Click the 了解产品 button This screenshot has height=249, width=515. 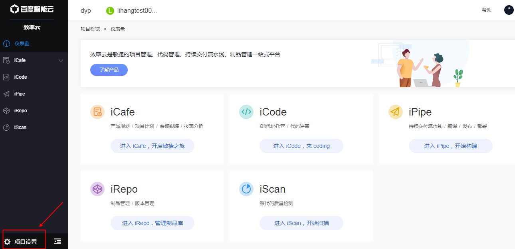[x=109, y=70]
